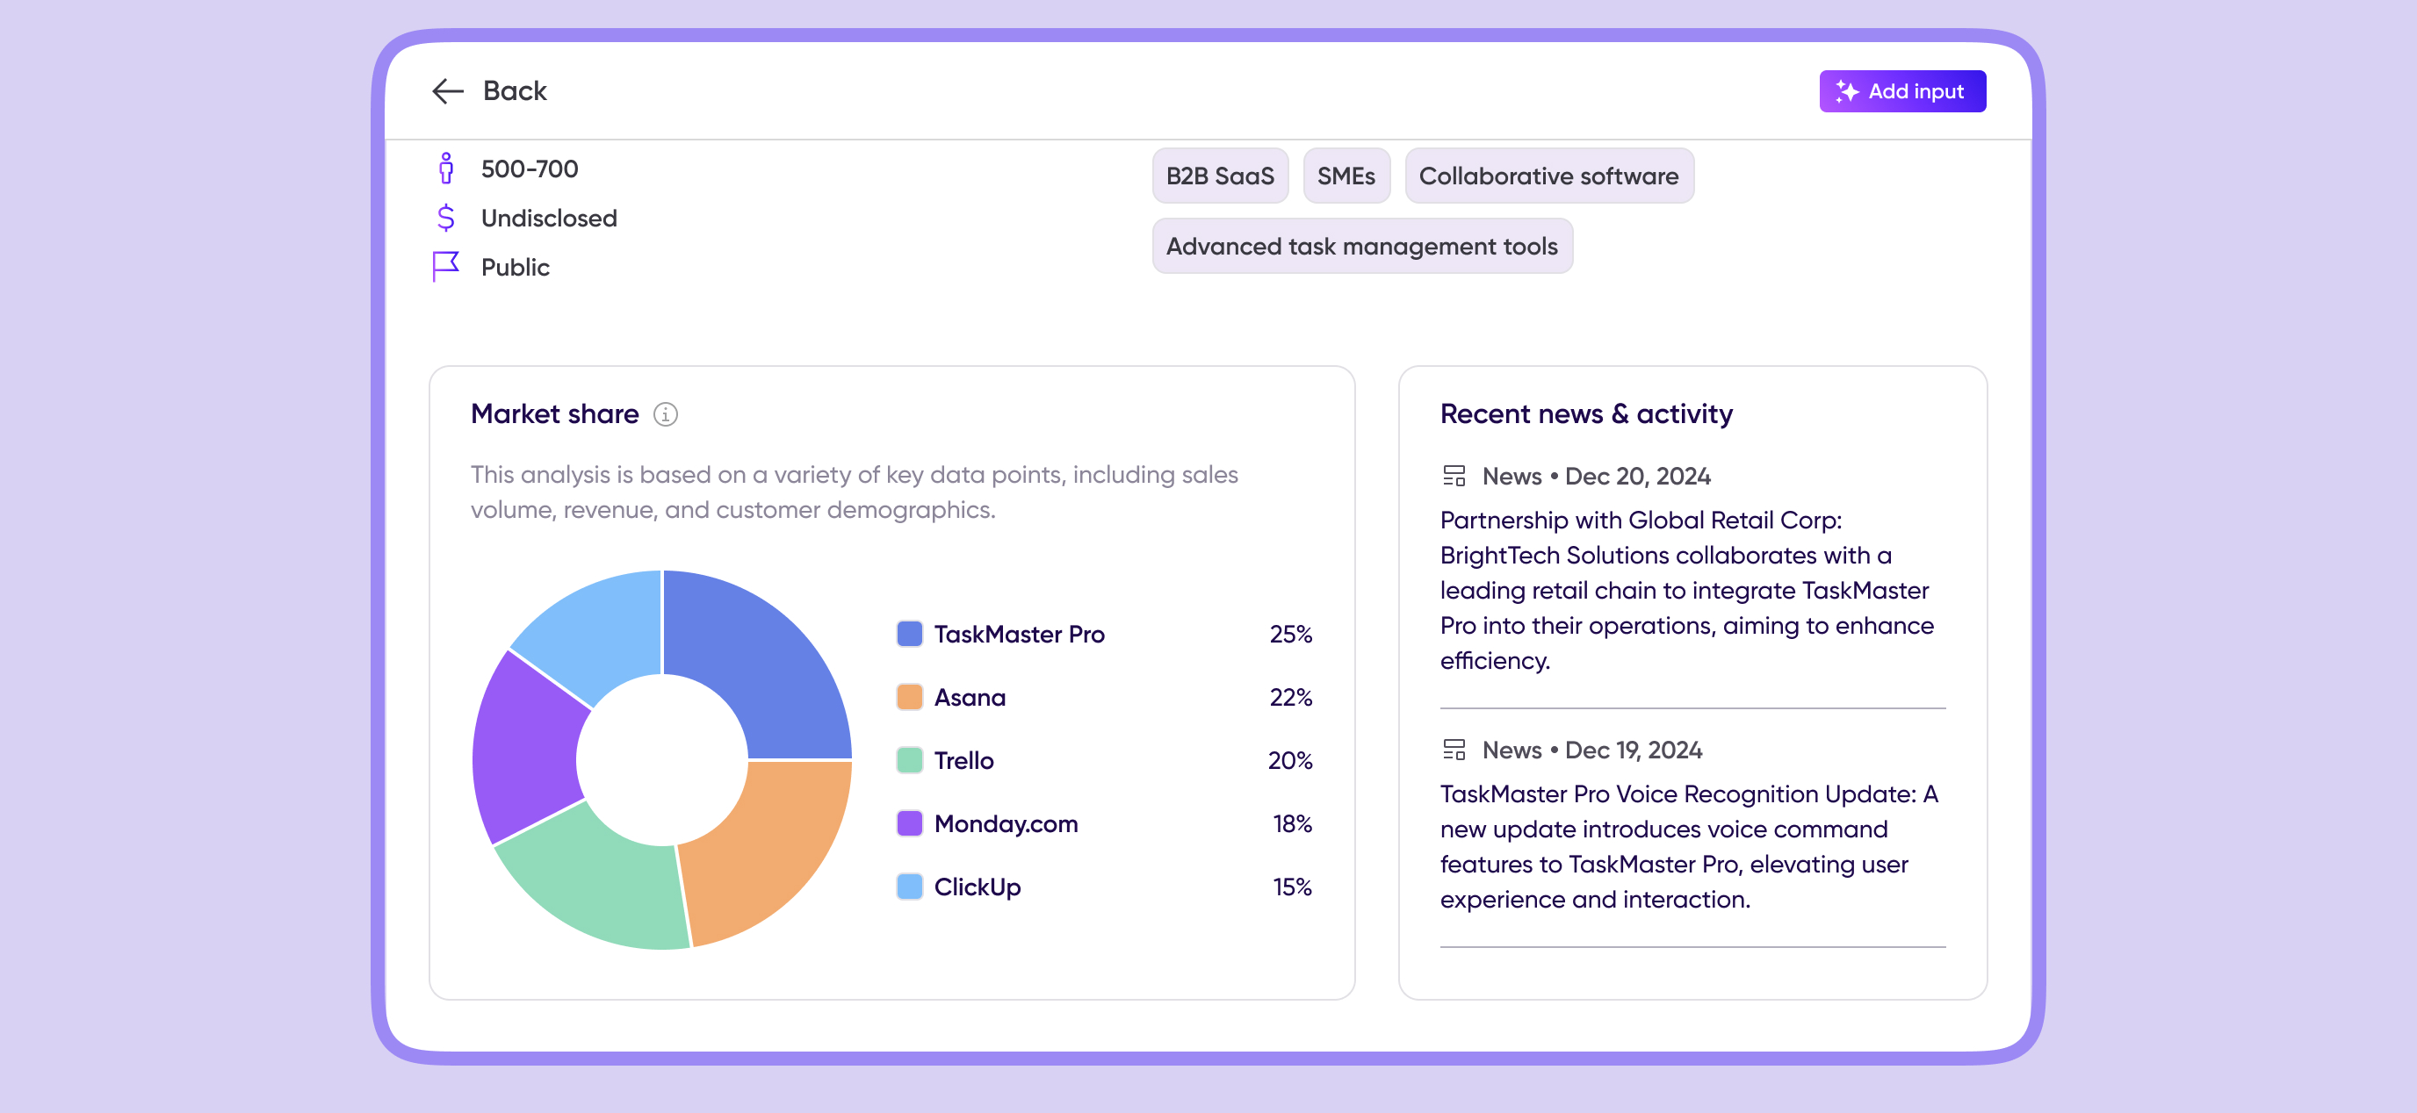The height and width of the screenshot is (1113, 2417).
Task: Click the News • Dec 20, 2024 label
Action: tap(1596, 476)
